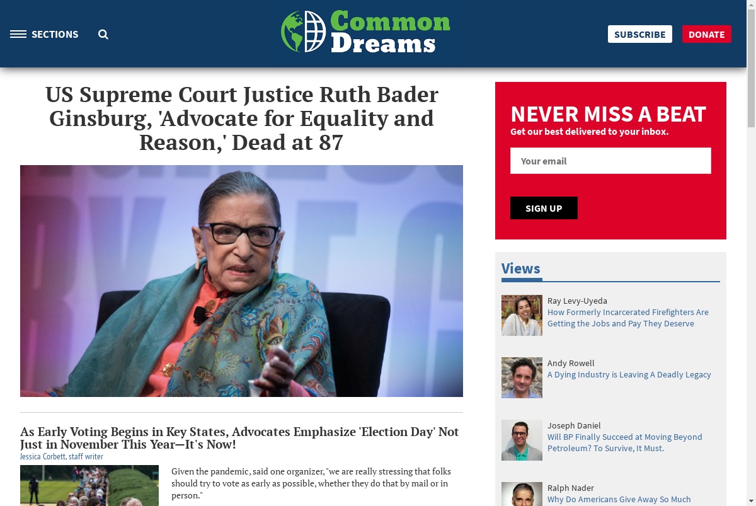Screen dimensions: 756x506
Task: Open Andy Rowell's author photo
Action: coord(522,377)
